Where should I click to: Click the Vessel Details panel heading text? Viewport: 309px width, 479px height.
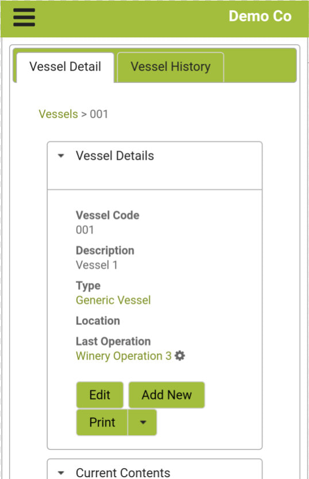click(115, 156)
